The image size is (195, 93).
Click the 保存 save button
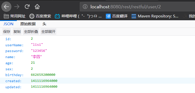pyautogui.click(x=7, y=32)
